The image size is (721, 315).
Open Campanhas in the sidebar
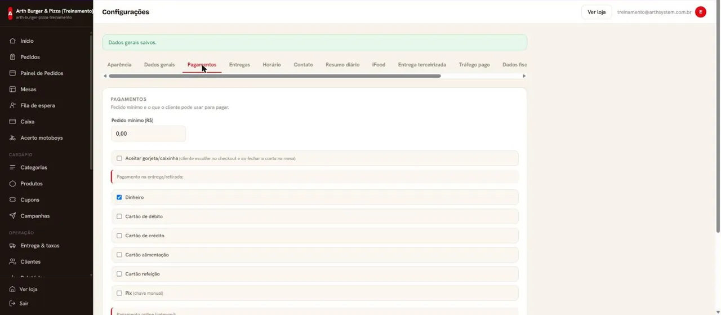[35, 216]
